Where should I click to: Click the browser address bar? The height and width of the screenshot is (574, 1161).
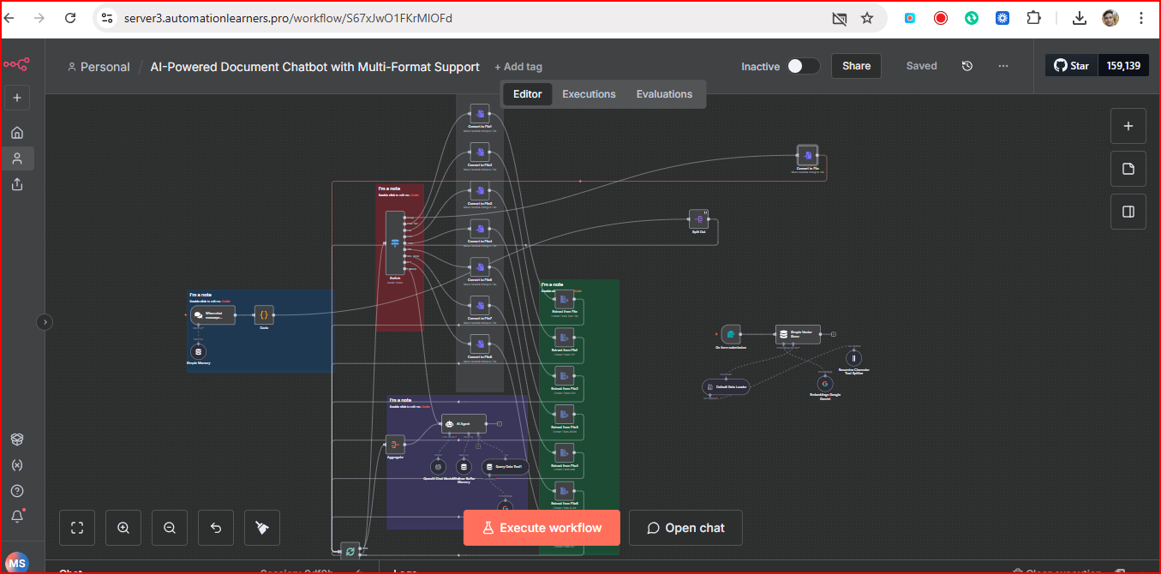(463, 18)
